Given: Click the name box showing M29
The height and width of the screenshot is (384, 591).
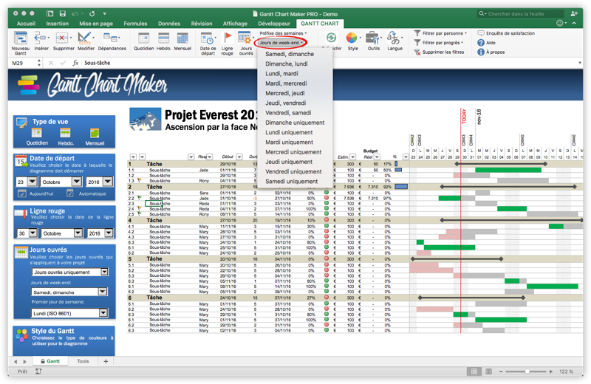Looking at the screenshot, I should 24,63.
